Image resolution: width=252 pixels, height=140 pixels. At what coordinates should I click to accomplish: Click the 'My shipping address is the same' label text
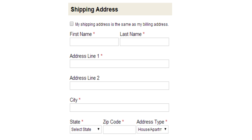tap(122, 24)
